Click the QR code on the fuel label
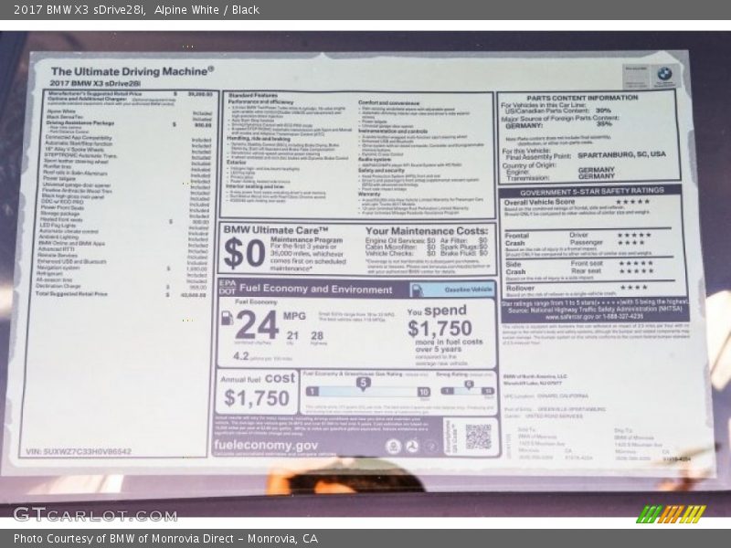 click(478, 437)
